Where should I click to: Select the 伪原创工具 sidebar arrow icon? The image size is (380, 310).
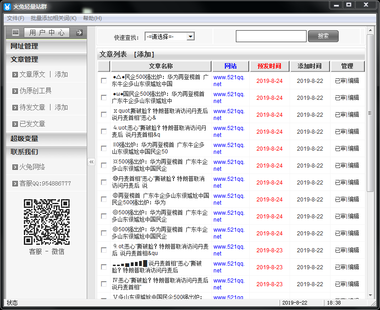[15, 90]
